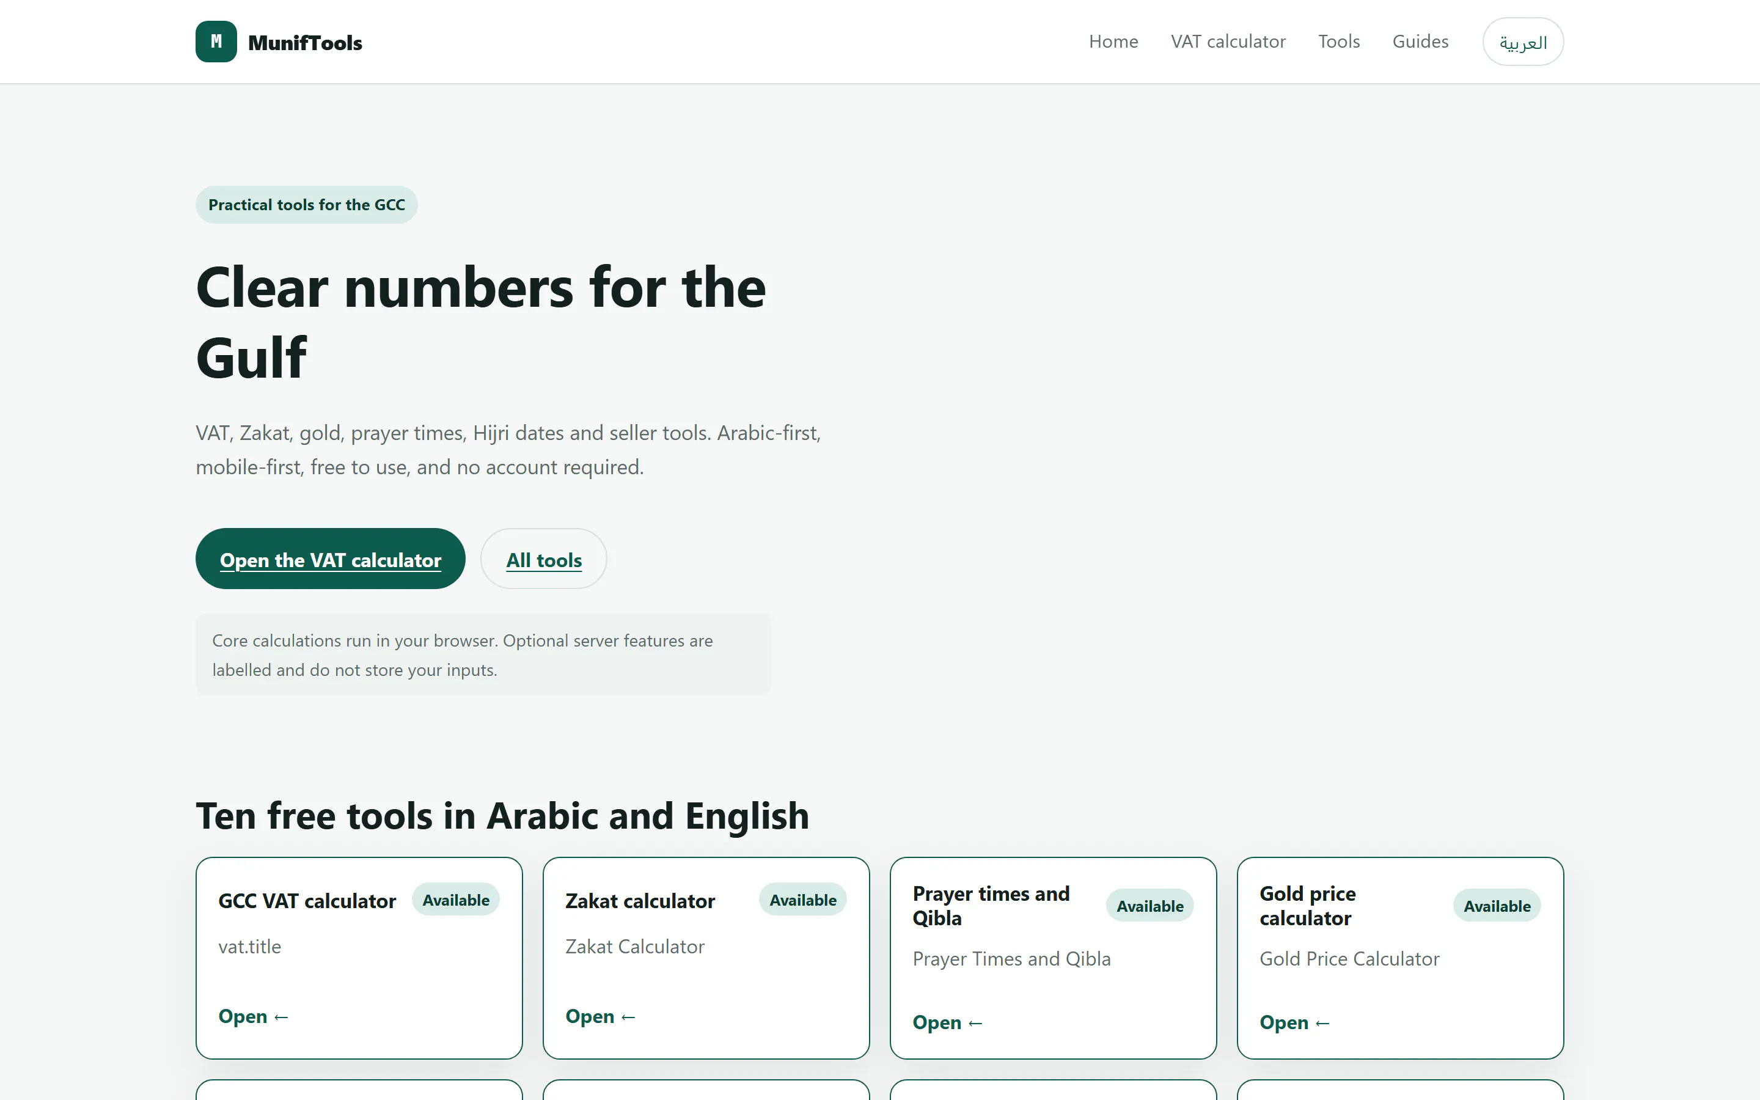The height and width of the screenshot is (1100, 1760).
Task: Click the All tools button
Action: (x=544, y=559)
